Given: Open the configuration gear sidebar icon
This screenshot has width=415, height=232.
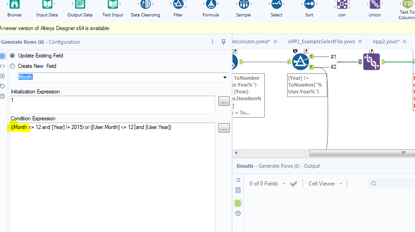Looking at the screenshot, I should 3,56.
